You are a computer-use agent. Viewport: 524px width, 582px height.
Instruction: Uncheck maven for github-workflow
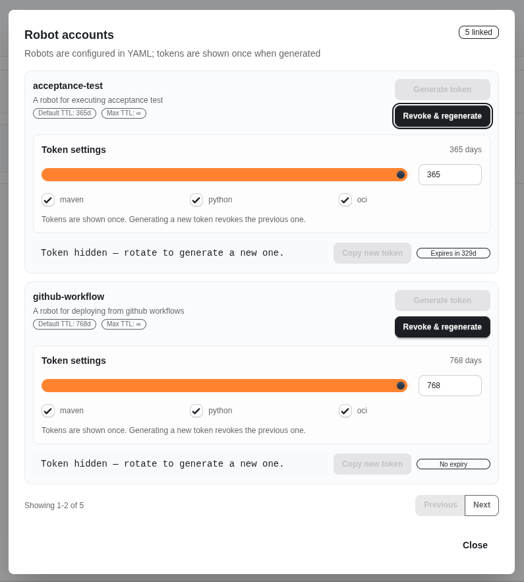[x=47, y=411]
